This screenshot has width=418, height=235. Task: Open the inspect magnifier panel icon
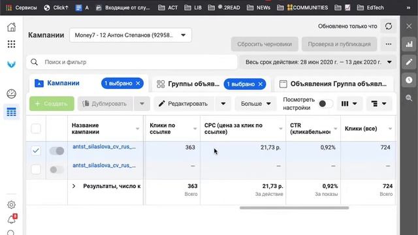pyautogui.click(x=409, y=98)
